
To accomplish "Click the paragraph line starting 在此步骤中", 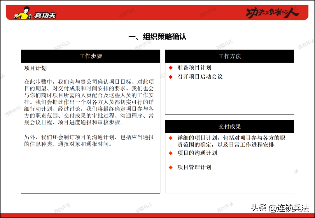I will [x=89, y=82].
